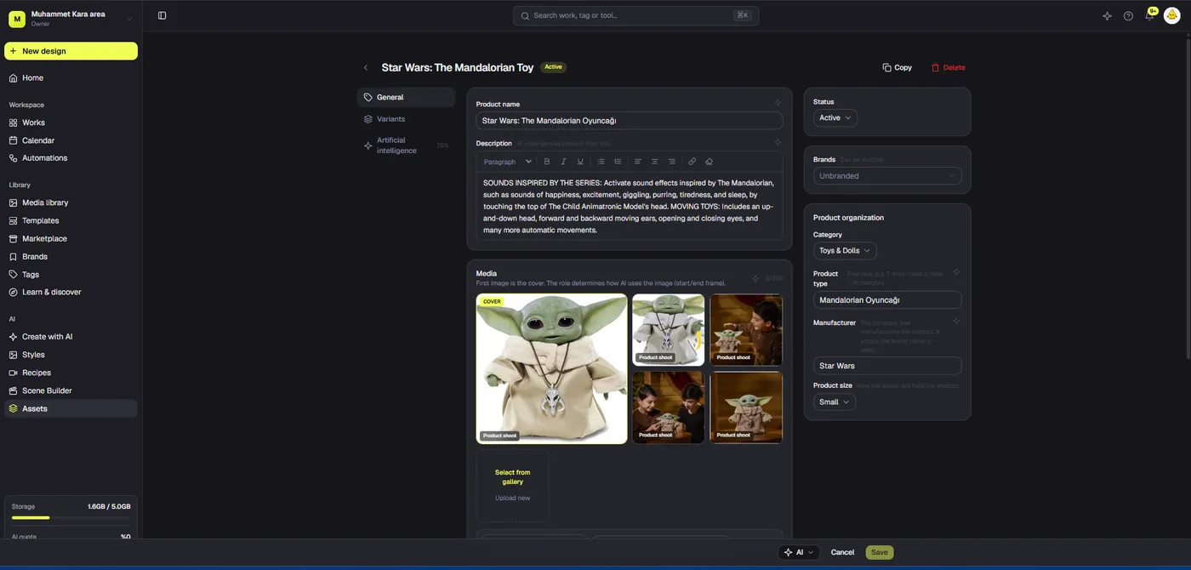Open Assets in the sidebar
The width and height of the screenshot is (1191, 570).
pyautogui.click(x=71, y=408)
